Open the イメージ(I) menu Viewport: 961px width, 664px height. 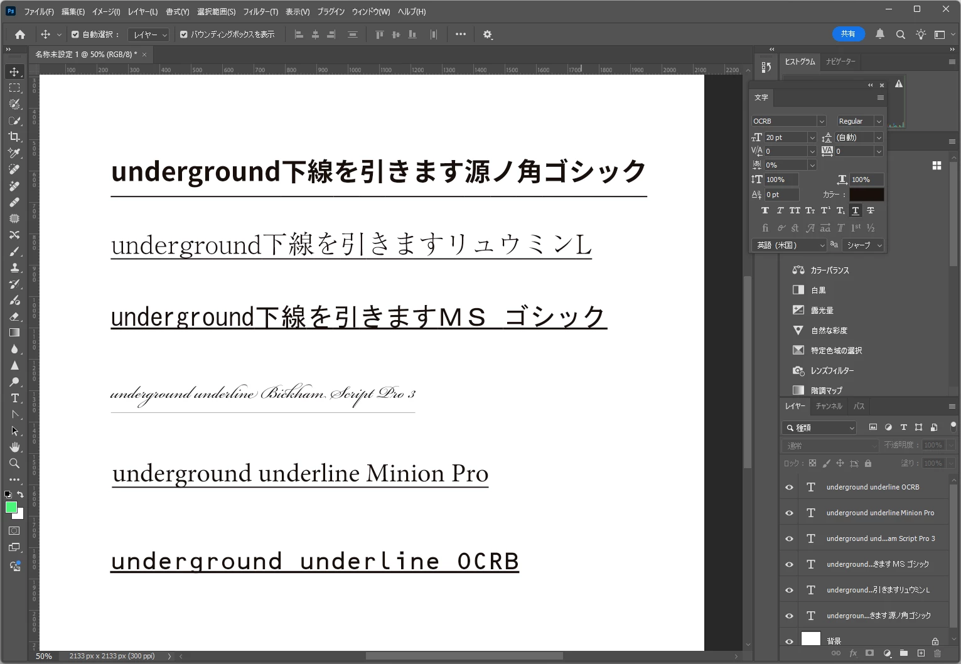[x=106, y=11]
